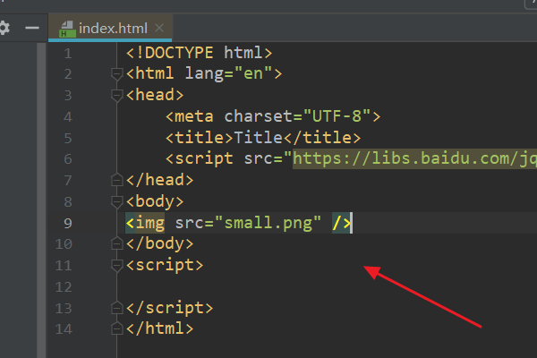Click the HTML file icon on index.html tab
Image resolution: width=537 pixels, height=358 pixels.
[x=67, y=30]
